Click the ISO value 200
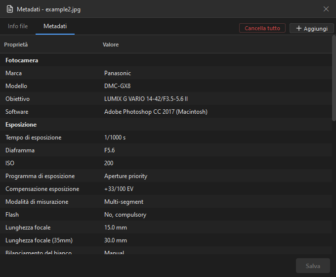 (x=109, y=163)
